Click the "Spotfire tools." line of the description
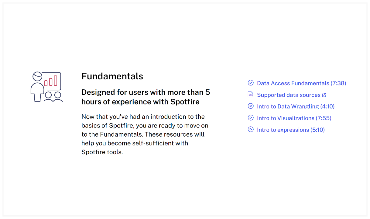The width and height of the screenshot is (370, 219). [x=102, y=152]
